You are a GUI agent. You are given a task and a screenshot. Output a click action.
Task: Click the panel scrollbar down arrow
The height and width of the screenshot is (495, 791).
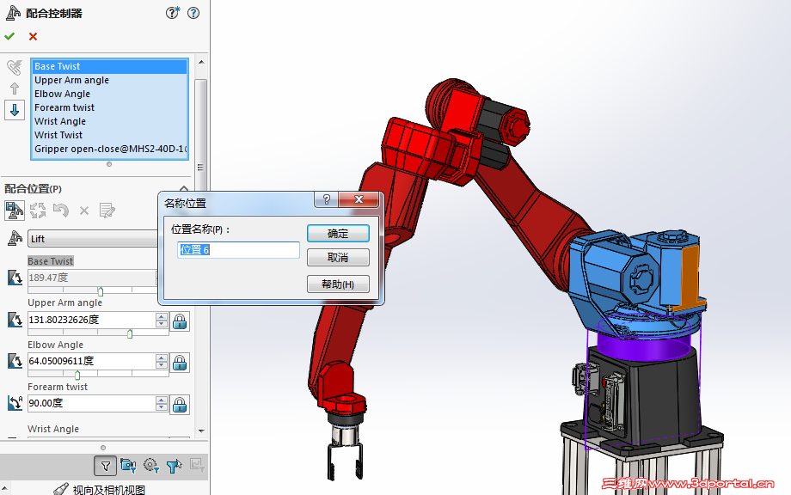tap(201, 431)
